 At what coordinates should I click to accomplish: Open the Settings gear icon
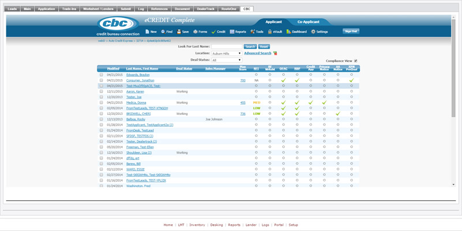point(313,32)
